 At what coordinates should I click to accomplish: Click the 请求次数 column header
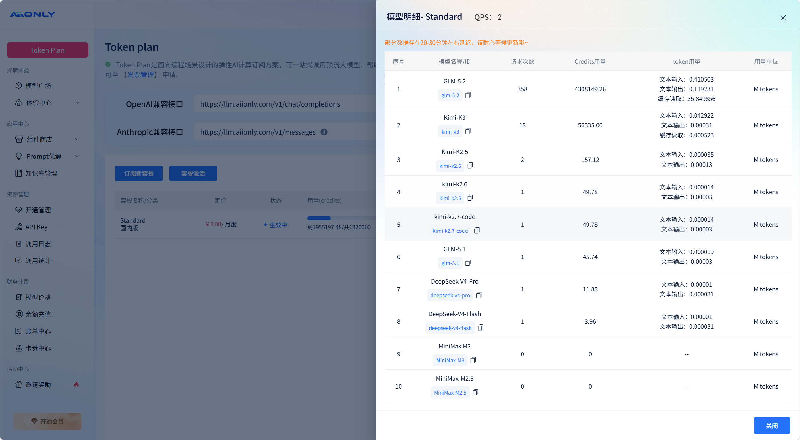pyautogui.click(x=522, y=61)
